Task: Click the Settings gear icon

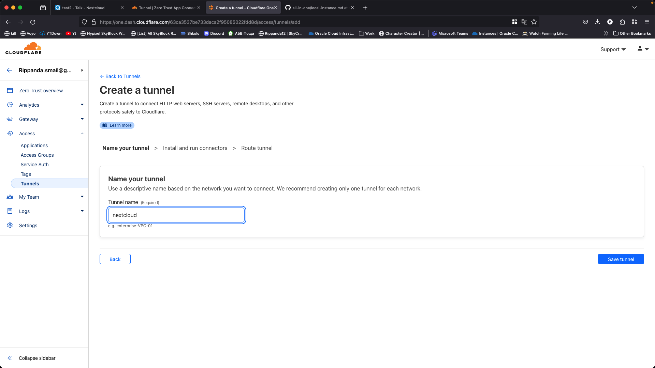Action: 10,226
